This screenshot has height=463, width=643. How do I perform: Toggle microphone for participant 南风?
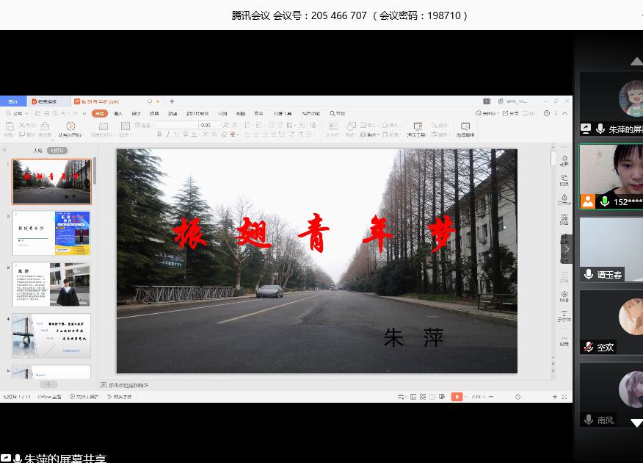point(588,420)
